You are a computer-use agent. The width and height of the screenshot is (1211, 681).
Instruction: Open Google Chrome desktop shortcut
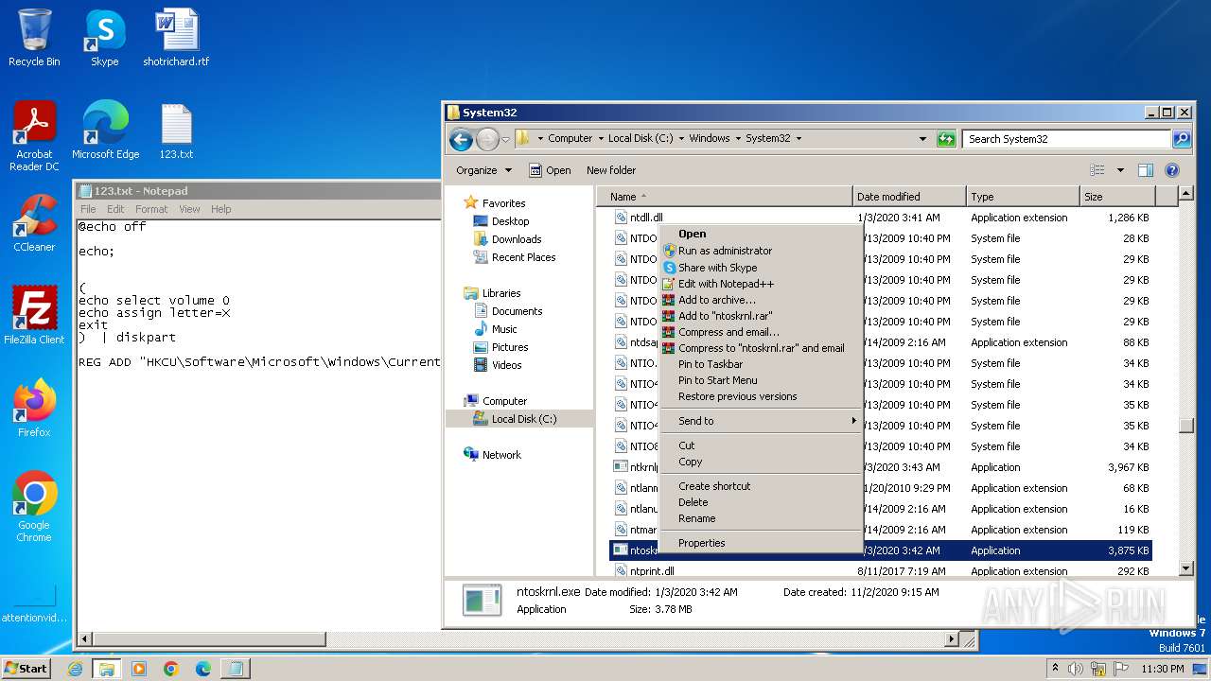34,507
